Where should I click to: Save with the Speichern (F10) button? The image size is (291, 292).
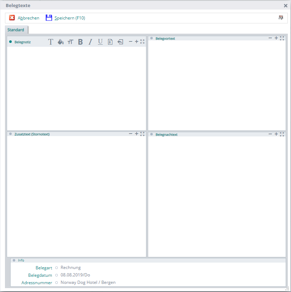coord(66,18)
